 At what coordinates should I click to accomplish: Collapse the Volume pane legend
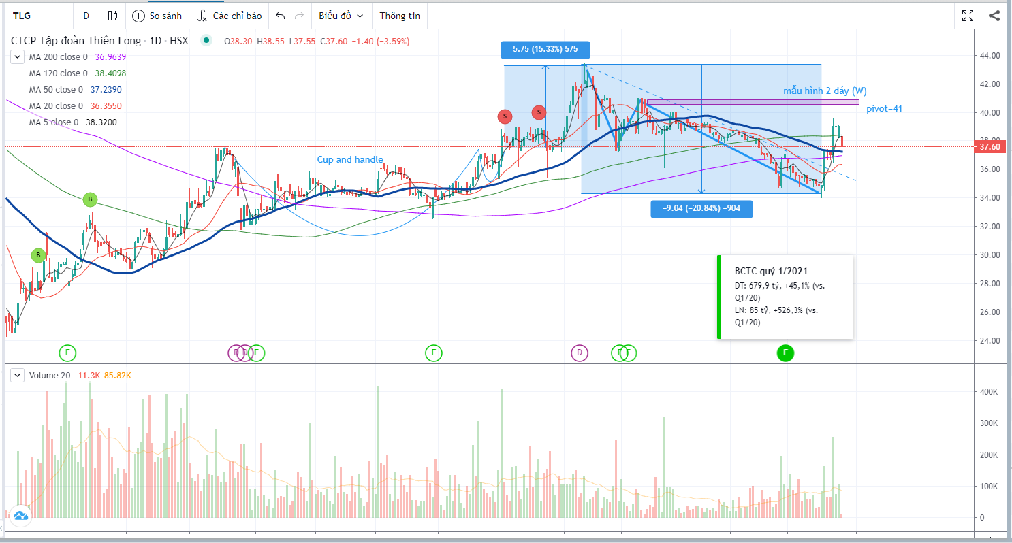coord(16,375)
